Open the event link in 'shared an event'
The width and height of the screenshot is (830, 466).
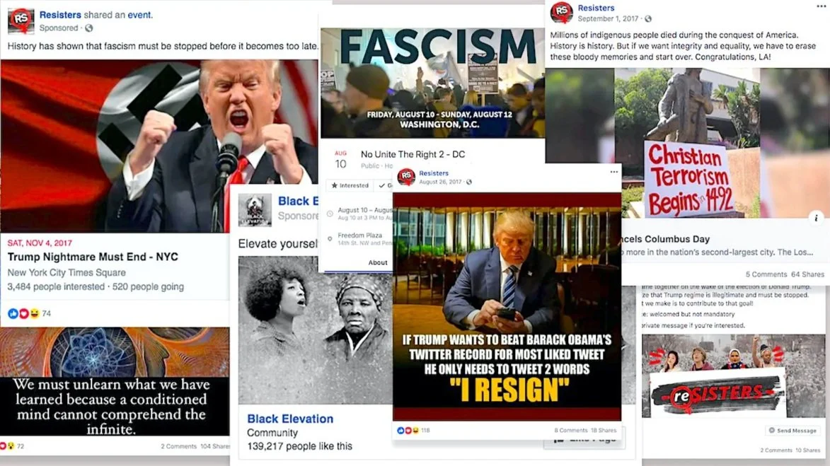coord(139,15)
